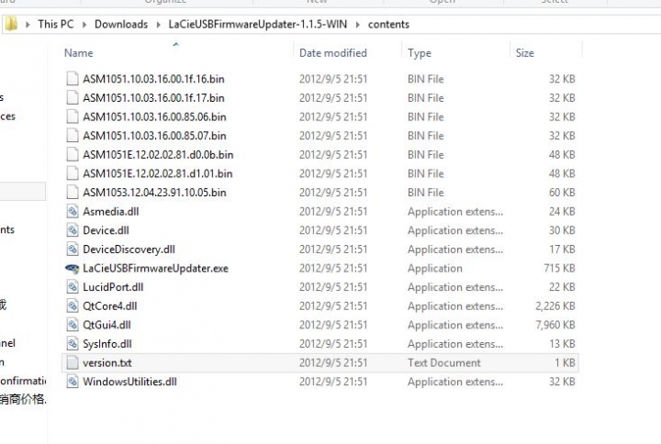Click the LaCieUSBFirmwareUpdater.exe application icon
Viewport: 661px width, 444px height.
(x=73, y=269)
